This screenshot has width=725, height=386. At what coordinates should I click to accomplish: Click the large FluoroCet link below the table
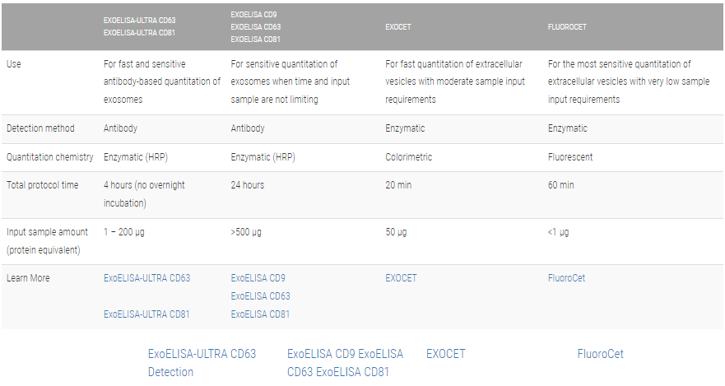[x=600, y=354]
